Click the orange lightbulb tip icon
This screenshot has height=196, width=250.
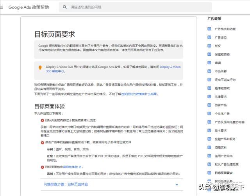[40, 68]
